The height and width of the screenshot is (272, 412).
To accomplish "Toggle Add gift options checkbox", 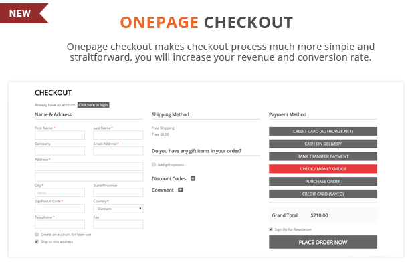I will click(154, 164).
